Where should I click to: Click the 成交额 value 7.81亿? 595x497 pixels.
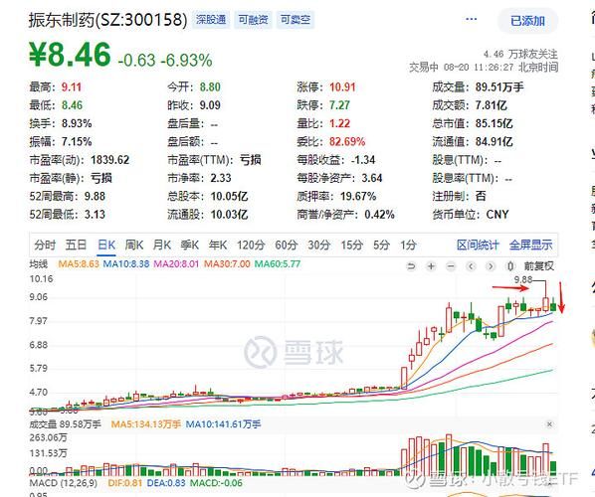[x=492, y=105]
